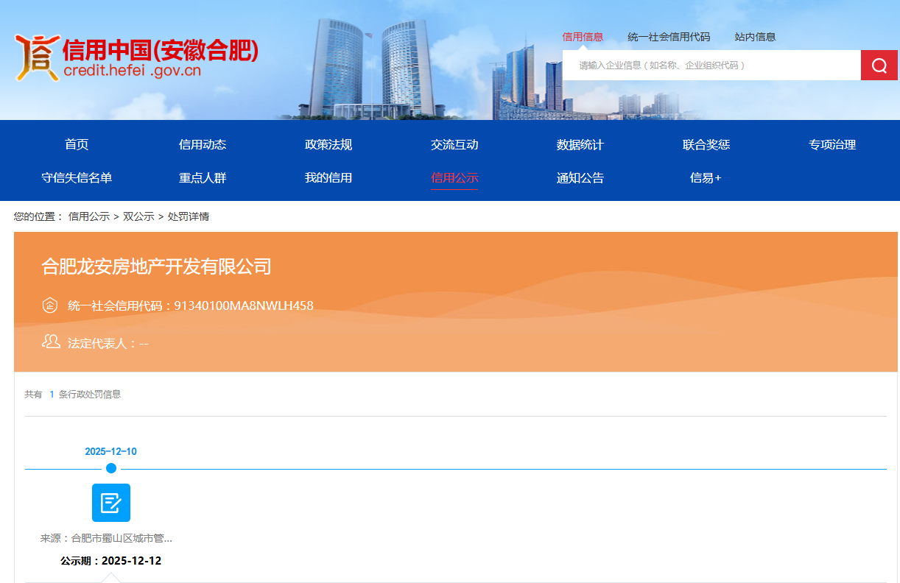
Task: Select 政策法规 in the navigation bar
Action: 328,144
